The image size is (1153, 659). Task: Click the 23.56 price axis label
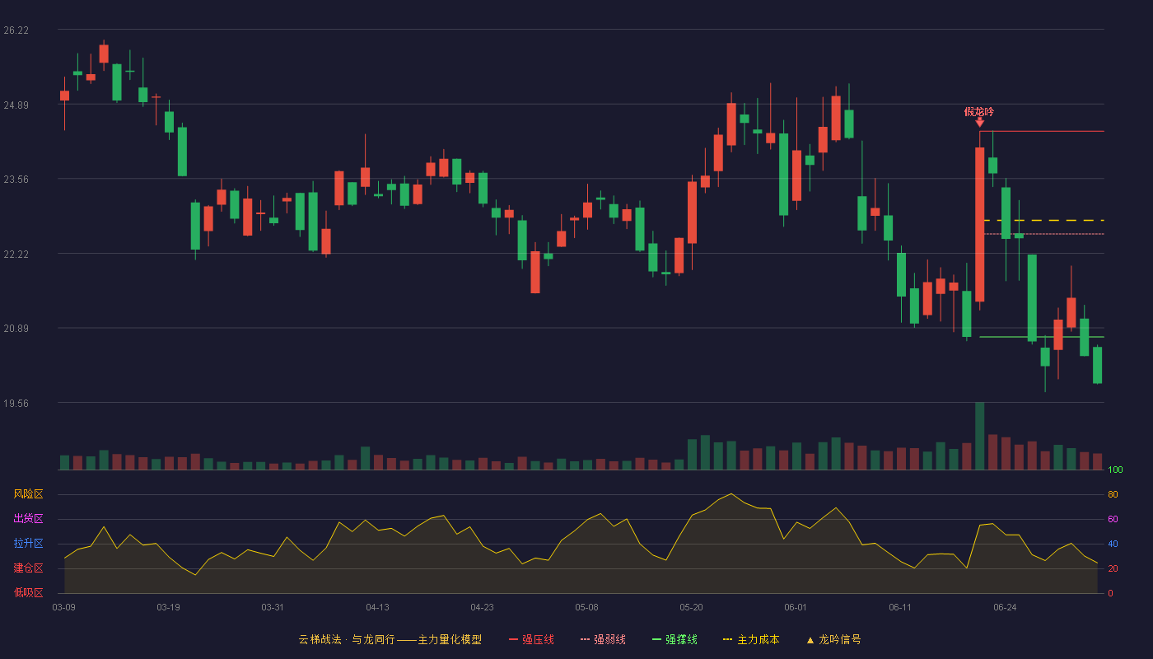click(16, 180)
